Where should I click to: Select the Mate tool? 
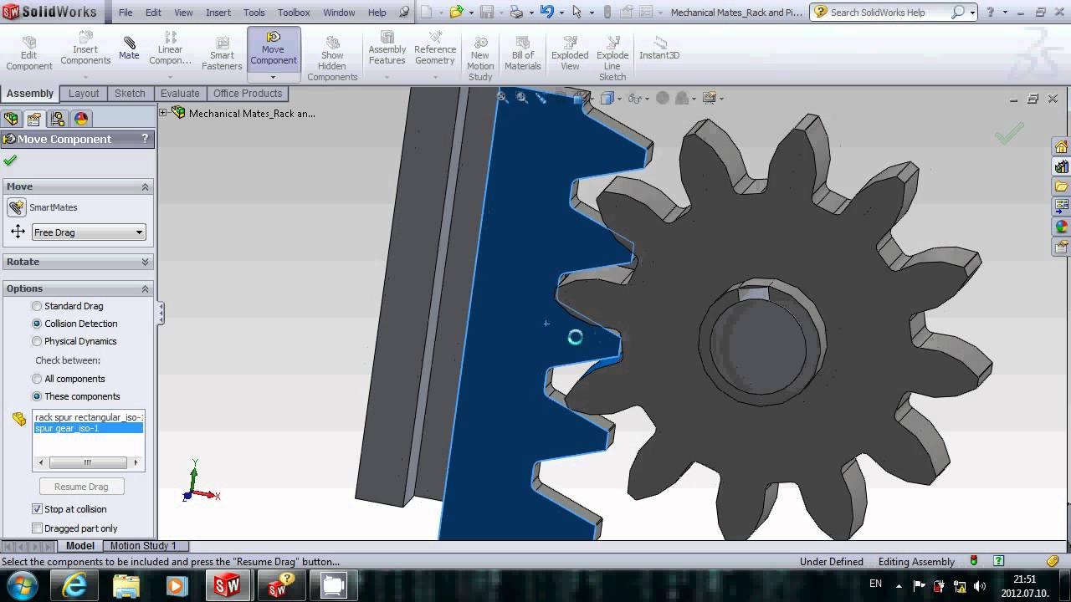tap(129, 48)
